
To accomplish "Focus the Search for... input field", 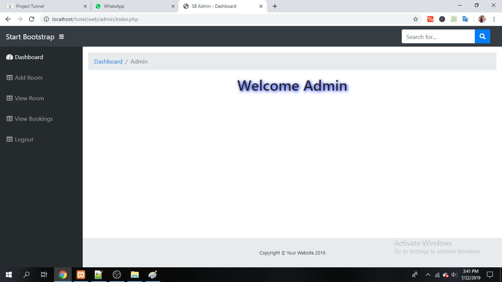I will pyautogui.click(x=438, y=37).
